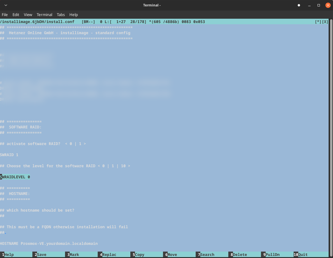Open the View menu
Image resolution: width=333 pixels, height=258 pixels.
[28, 15]
